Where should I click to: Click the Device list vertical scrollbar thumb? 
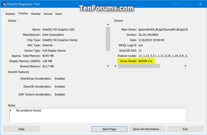[108, 39]
